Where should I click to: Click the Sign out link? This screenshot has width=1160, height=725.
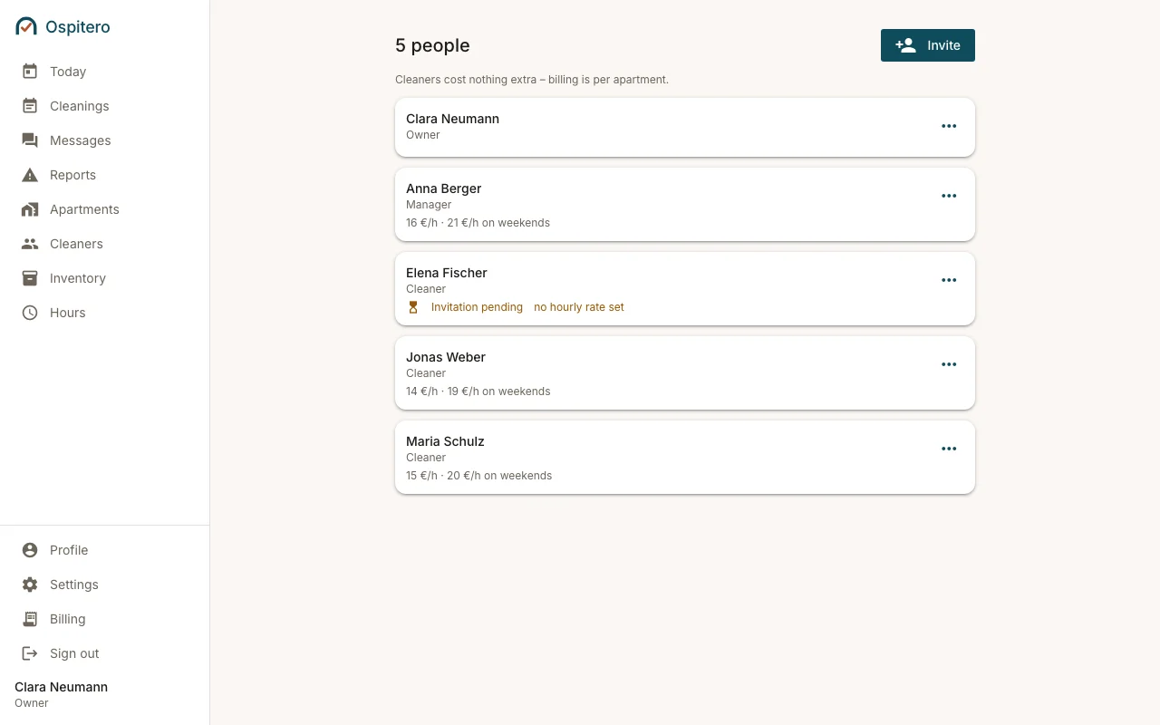(x=74, y=653)
